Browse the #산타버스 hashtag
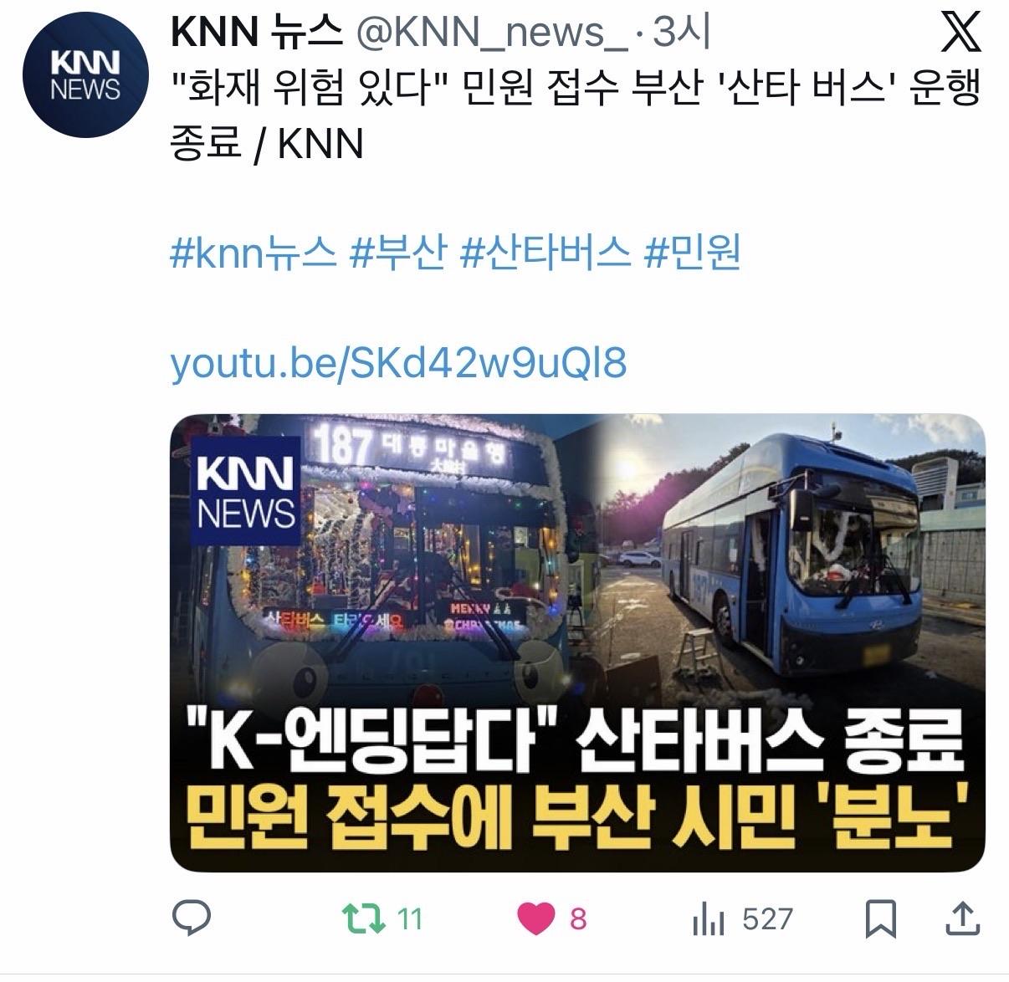Screen dimensions: 1009x982 click(545, 253)
